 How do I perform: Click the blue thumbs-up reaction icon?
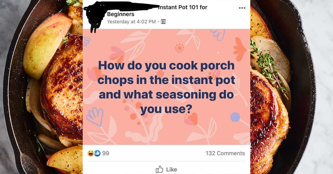tap(97, 153)
